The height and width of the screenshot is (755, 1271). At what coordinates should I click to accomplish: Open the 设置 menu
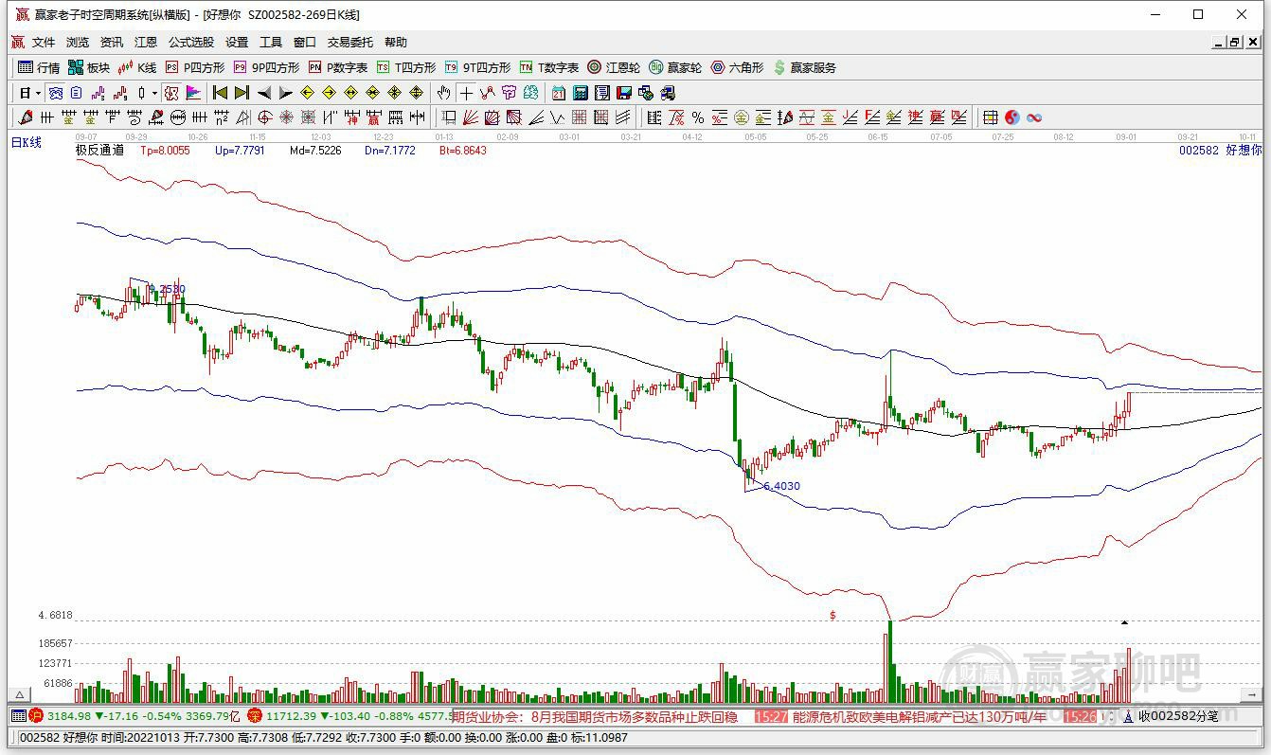(237, 43)
